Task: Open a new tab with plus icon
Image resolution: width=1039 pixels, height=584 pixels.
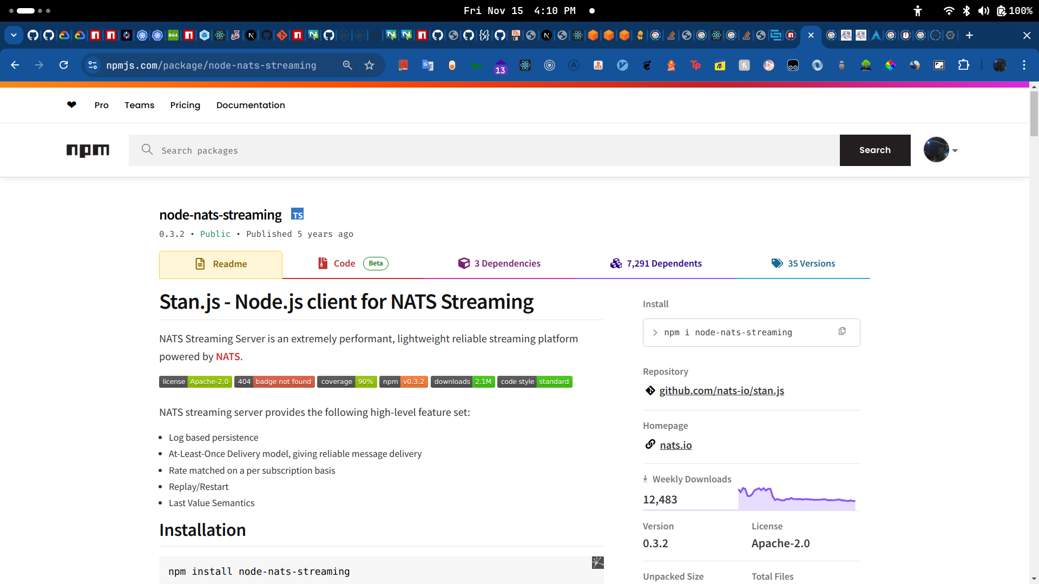Action: [969, 35]
